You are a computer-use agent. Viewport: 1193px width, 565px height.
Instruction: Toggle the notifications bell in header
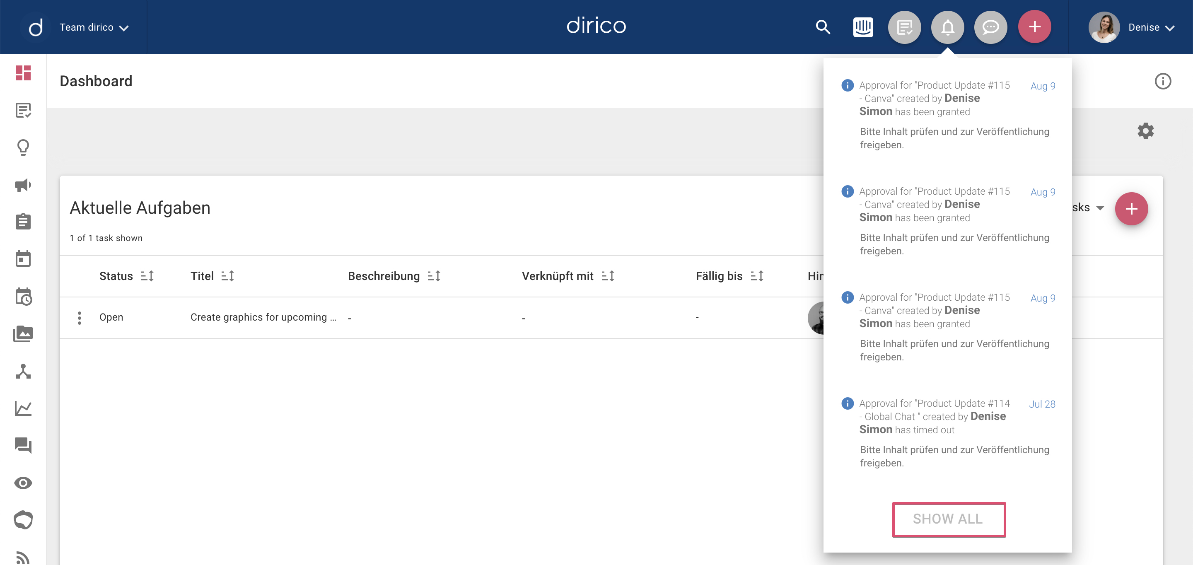click(947, 27)
